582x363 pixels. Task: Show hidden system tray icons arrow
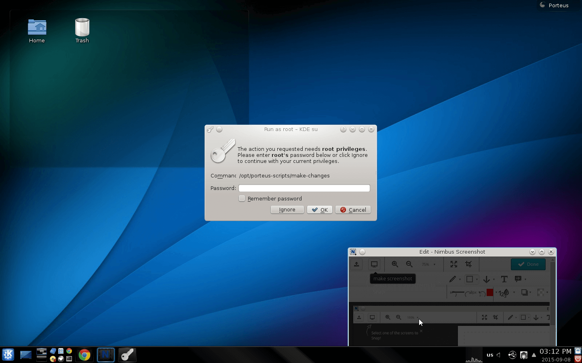(534, 355)
